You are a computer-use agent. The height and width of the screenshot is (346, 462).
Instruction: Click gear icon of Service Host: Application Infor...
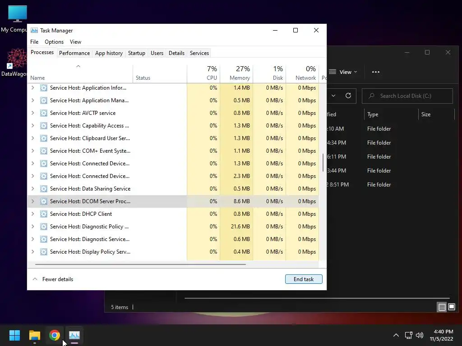point(44,88)
